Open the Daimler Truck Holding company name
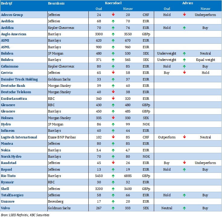This screenshot has width=222, height=218. click(x=20, y=79)
